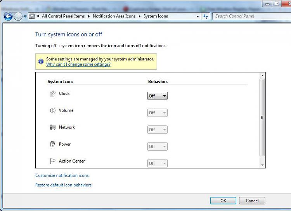Open the Network behavior dropdown
The image size is (291, 211).
click(x=158, y=129)
